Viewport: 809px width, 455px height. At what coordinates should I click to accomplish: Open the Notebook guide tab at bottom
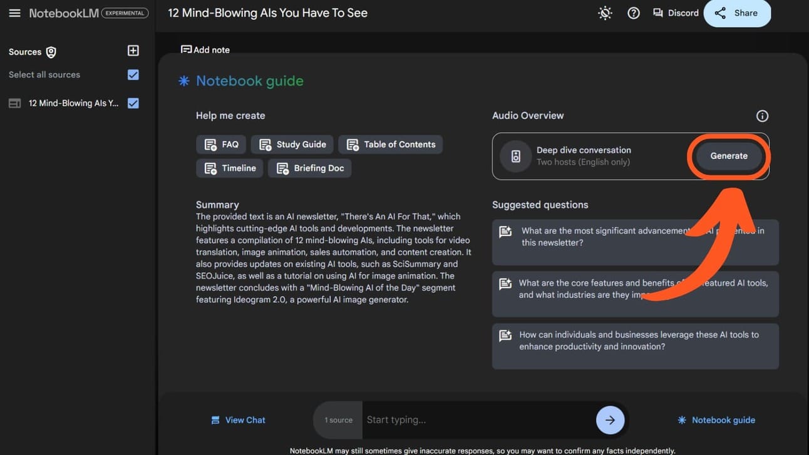(716, 420)
